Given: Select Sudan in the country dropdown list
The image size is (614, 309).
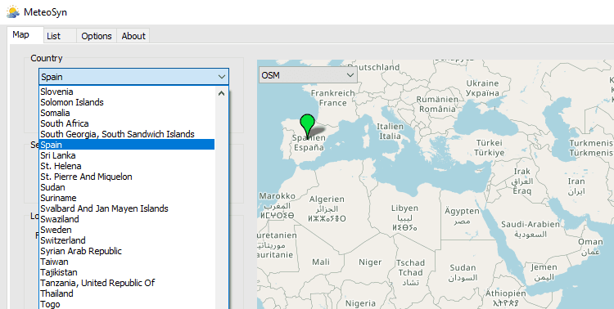Looking at the screenshot, I should tap(127, 187).
